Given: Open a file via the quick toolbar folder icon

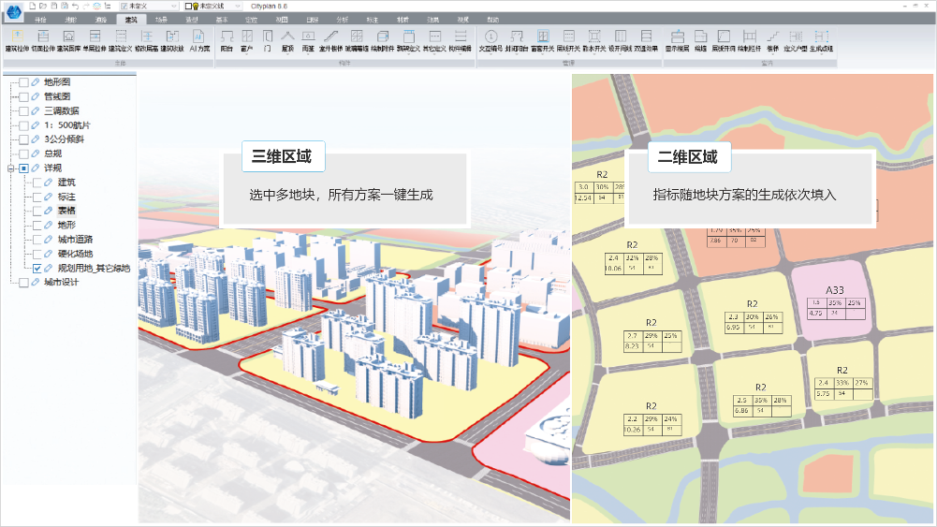Looking at the screenshot, I should pos(44,6).
